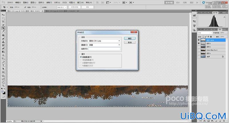The width and height of the screenshot is (229, 123).
Task: Open the layer blend mode dropdown
Action: click(x=205, y=33)
